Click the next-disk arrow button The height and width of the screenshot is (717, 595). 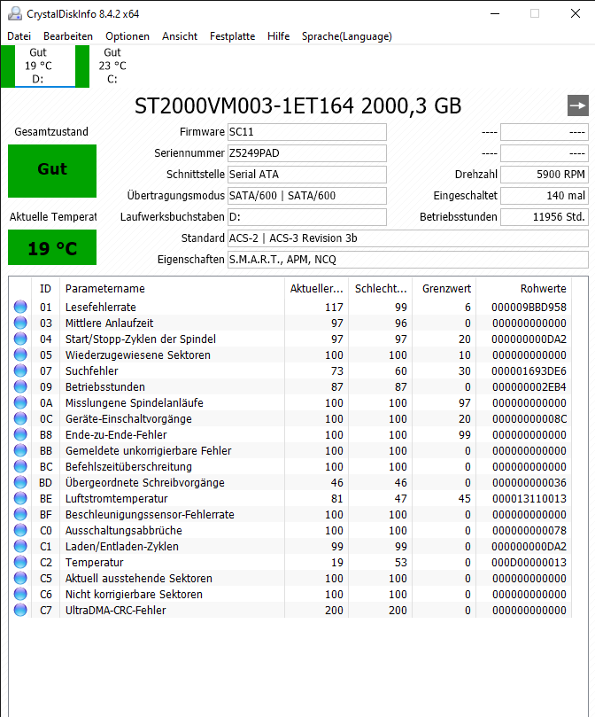coord(577,105)
